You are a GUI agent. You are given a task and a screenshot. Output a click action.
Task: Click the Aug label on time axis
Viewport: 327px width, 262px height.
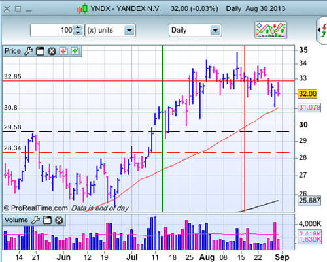coord(207,258)
